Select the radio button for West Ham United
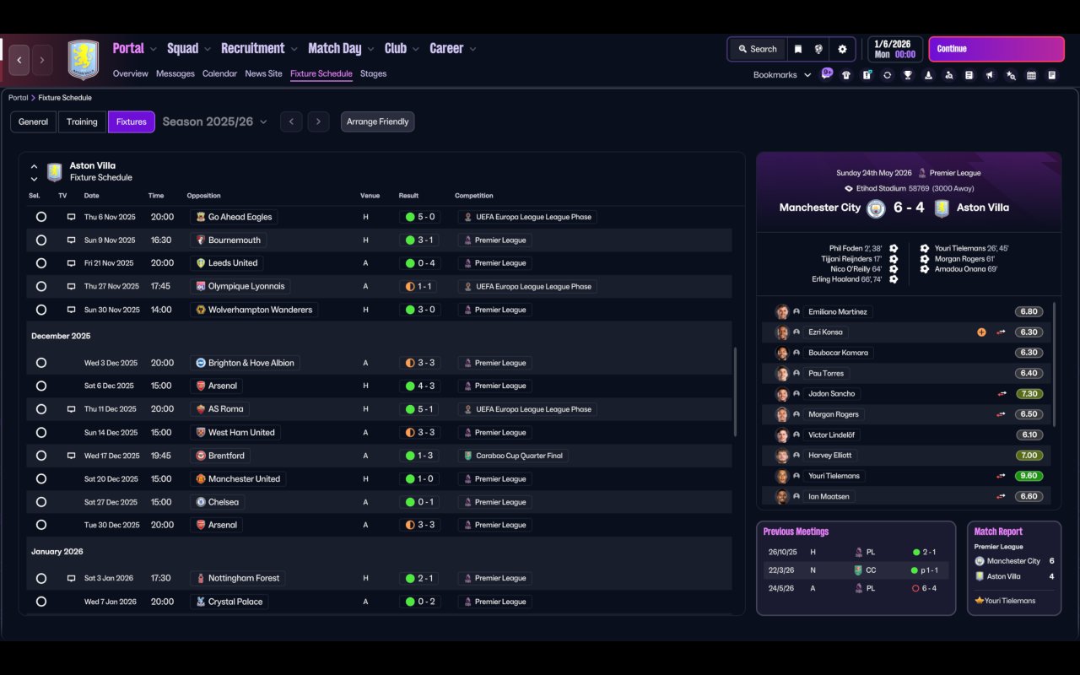This screenshot has height=675, width=1080. point(41,433)
